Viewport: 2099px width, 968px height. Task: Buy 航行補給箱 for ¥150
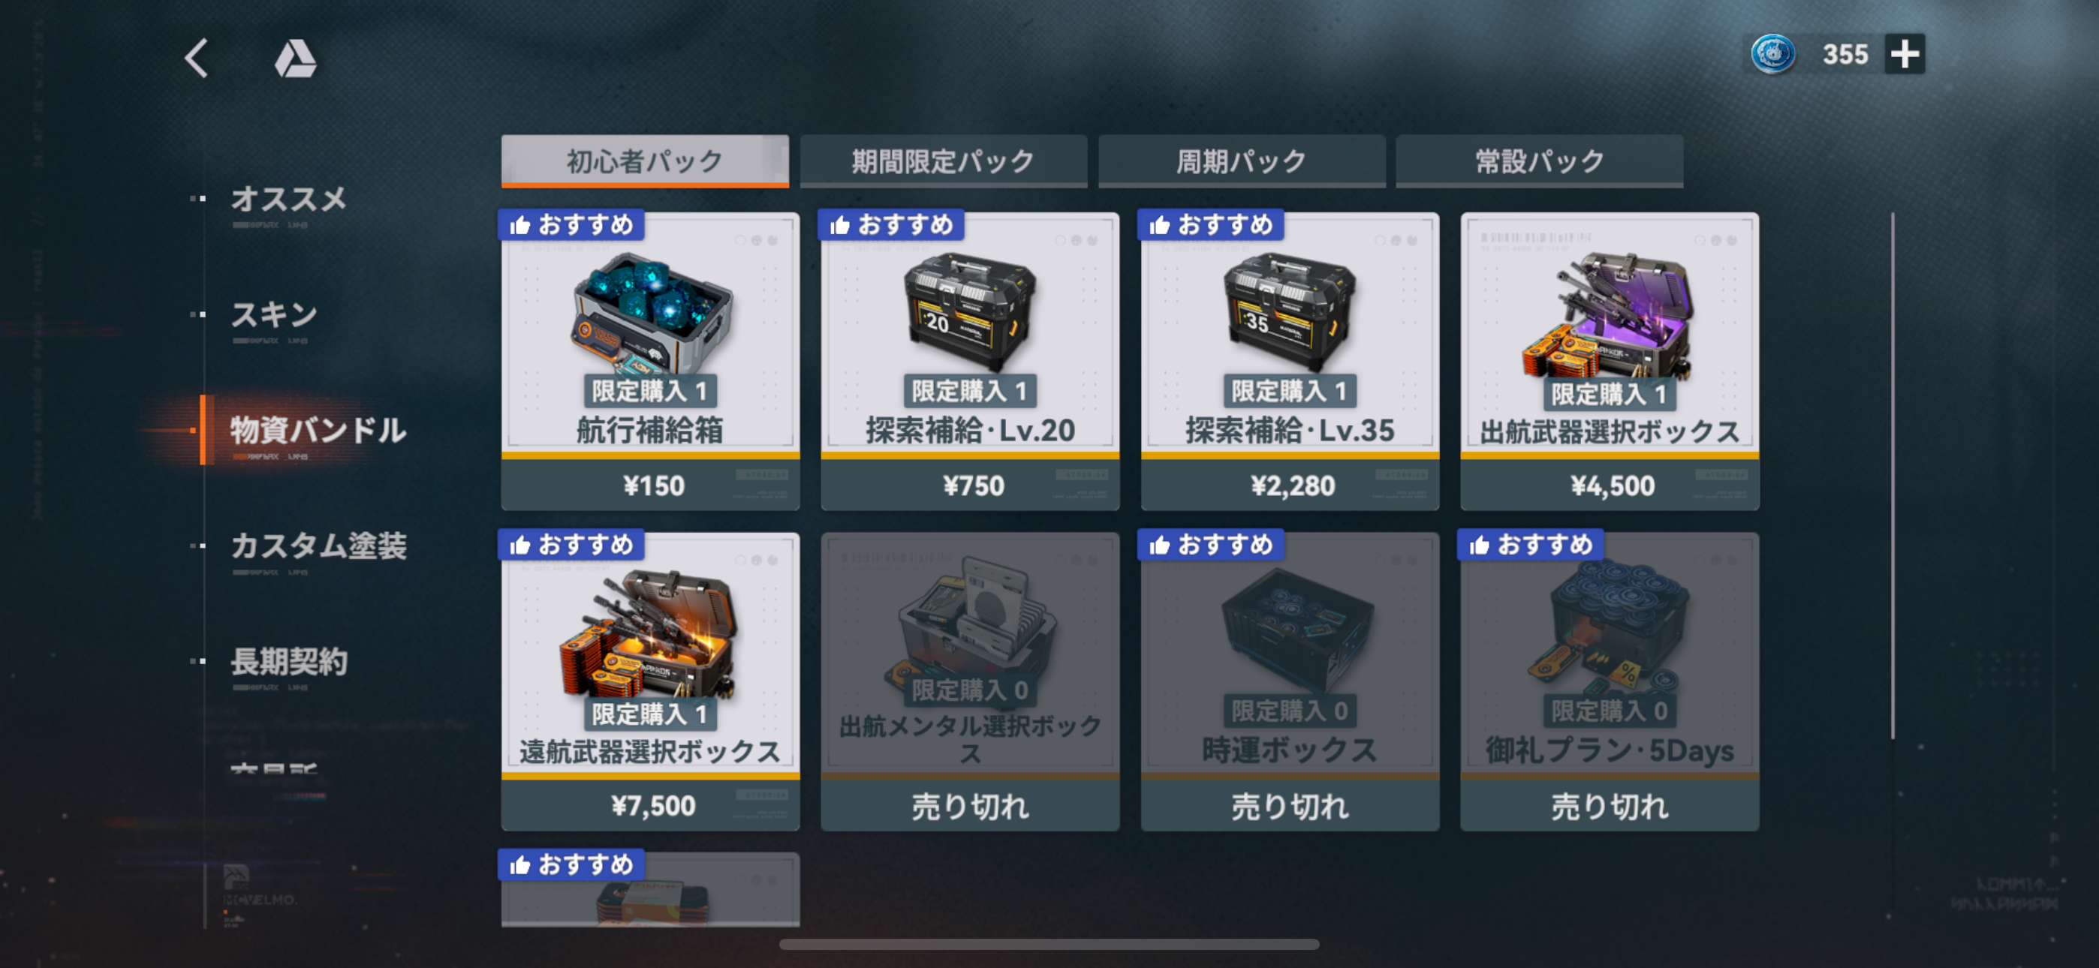(x=650, y=486)
